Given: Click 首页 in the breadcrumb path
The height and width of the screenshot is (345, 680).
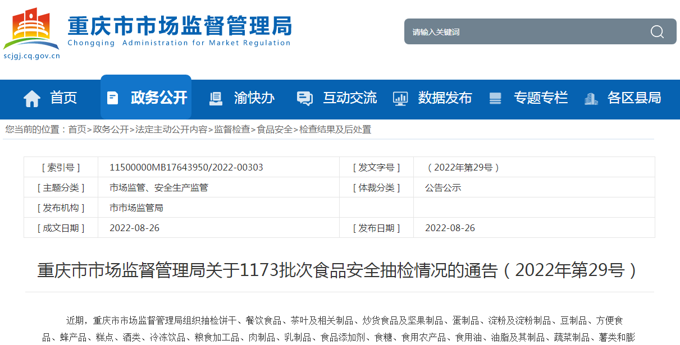Looking at the screenshot, I should [x=77, y=130].
